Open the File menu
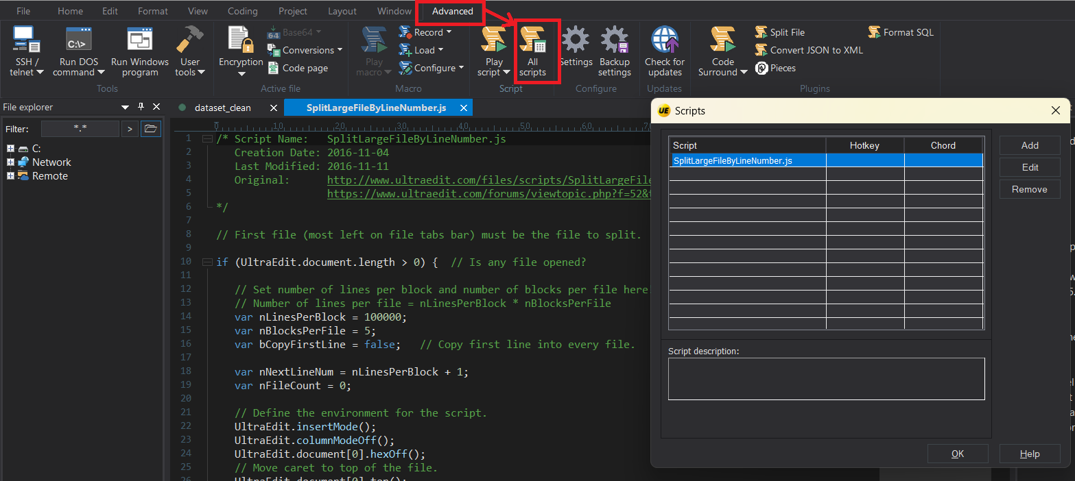Image resolution: width=1075 pixels, height=481 pixels. [23, 11]
